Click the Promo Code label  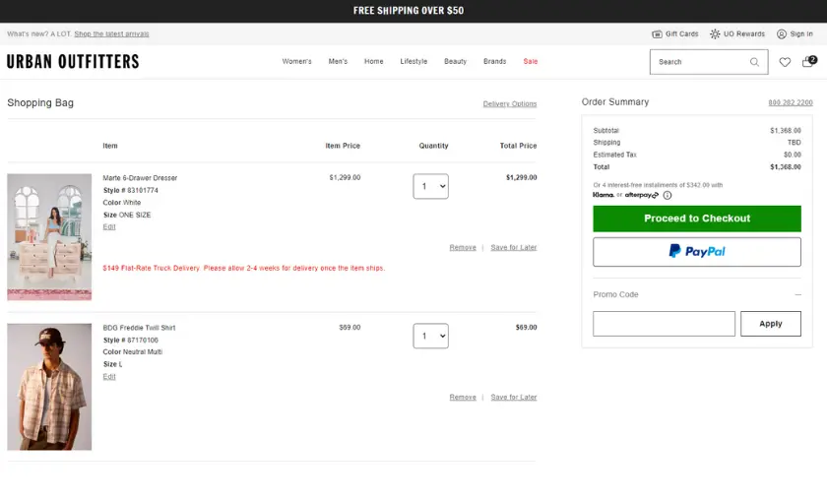tap(615, 295)
